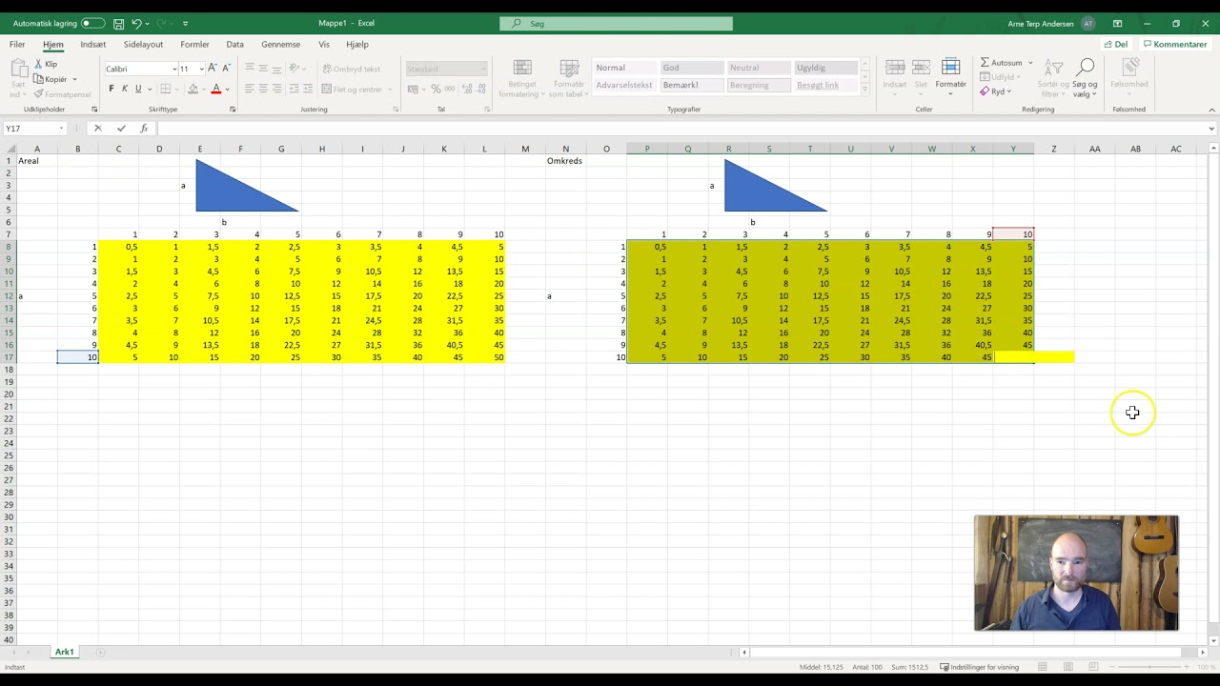Open font name Calibri dropdown
Screen dimensions: 1220x686
[x=174, y=69]
